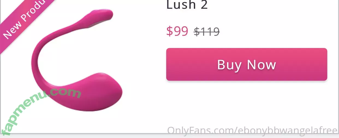Open the pink Lush 2 product image

76,60
